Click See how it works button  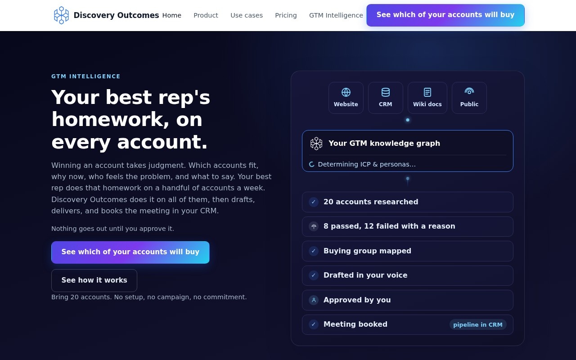(x=94, y=280)
